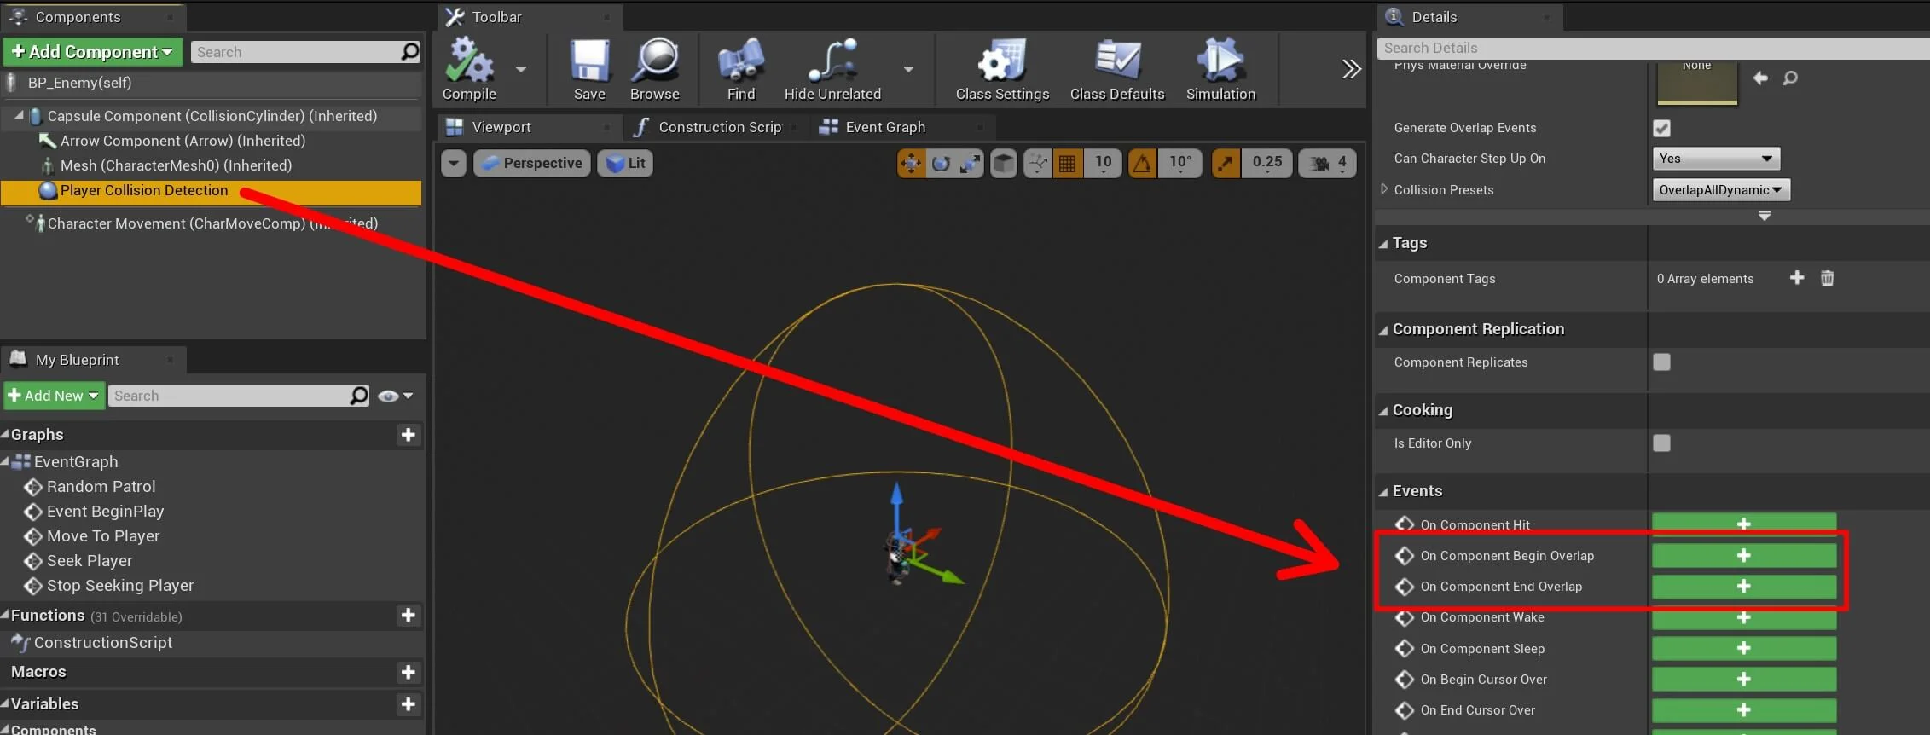The image size is (1930, 735).
Task: Select translate gizmo tool
Action: pos(911,163)
